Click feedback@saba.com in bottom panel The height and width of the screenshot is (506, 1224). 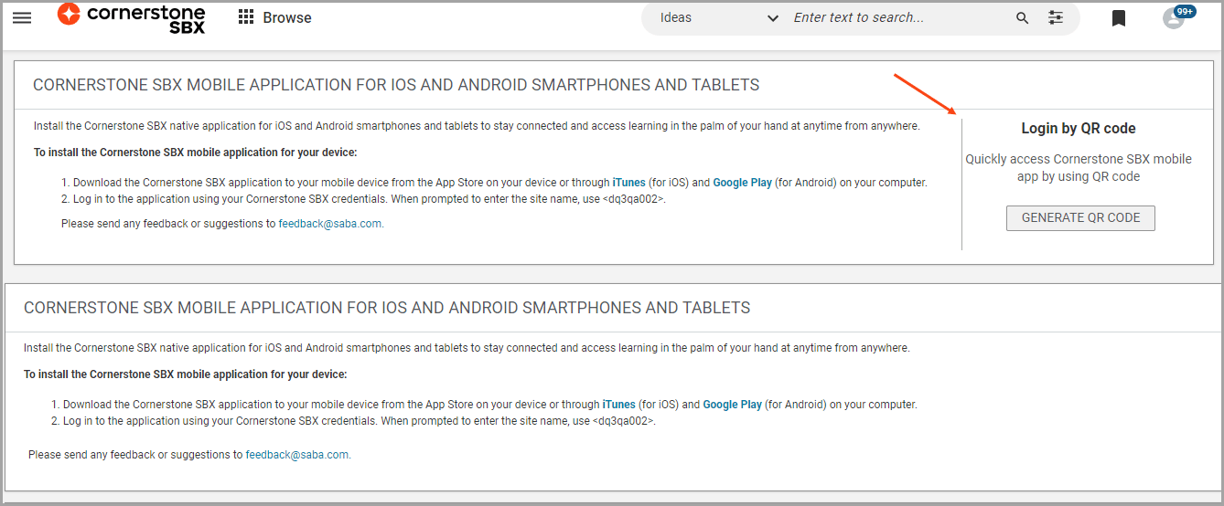click(297, 454)
